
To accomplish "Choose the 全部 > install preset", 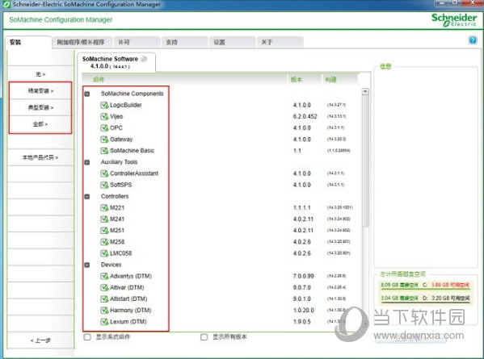I will 40,124.
